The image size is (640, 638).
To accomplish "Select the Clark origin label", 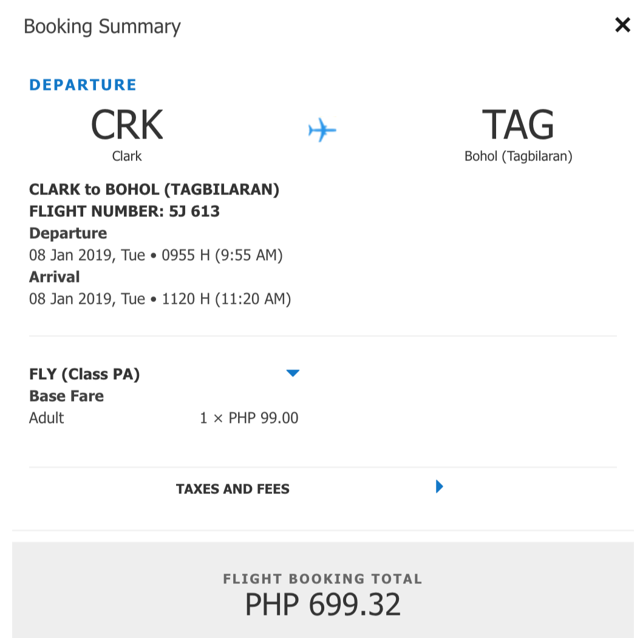I will 127,156.
